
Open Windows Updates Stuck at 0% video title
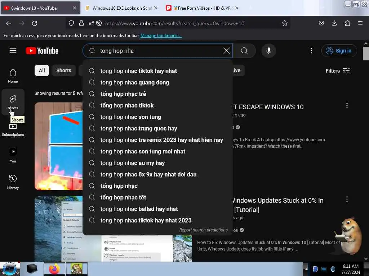pos(278,205)
